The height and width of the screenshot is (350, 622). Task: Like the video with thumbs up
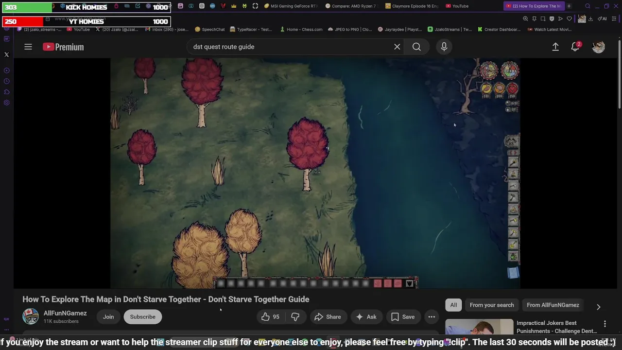click(270, 317)
